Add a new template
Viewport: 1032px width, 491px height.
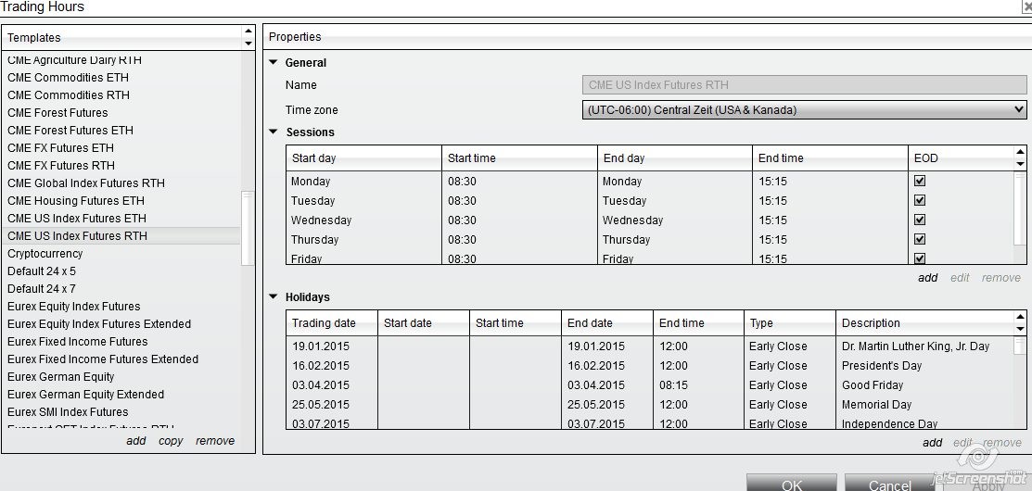click(x=136, y=440)
